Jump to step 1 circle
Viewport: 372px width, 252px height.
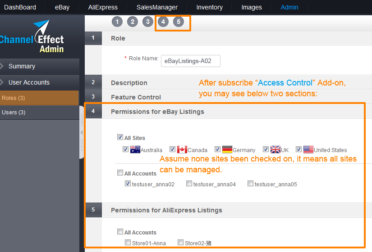pos(117,22)
